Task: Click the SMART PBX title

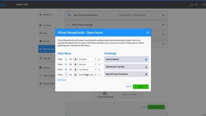Action: pyautogui.click(x=22, y=5)
